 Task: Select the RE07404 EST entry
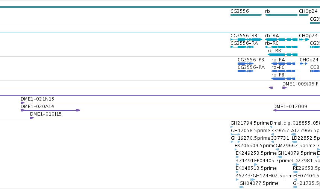tap(307, 176)
